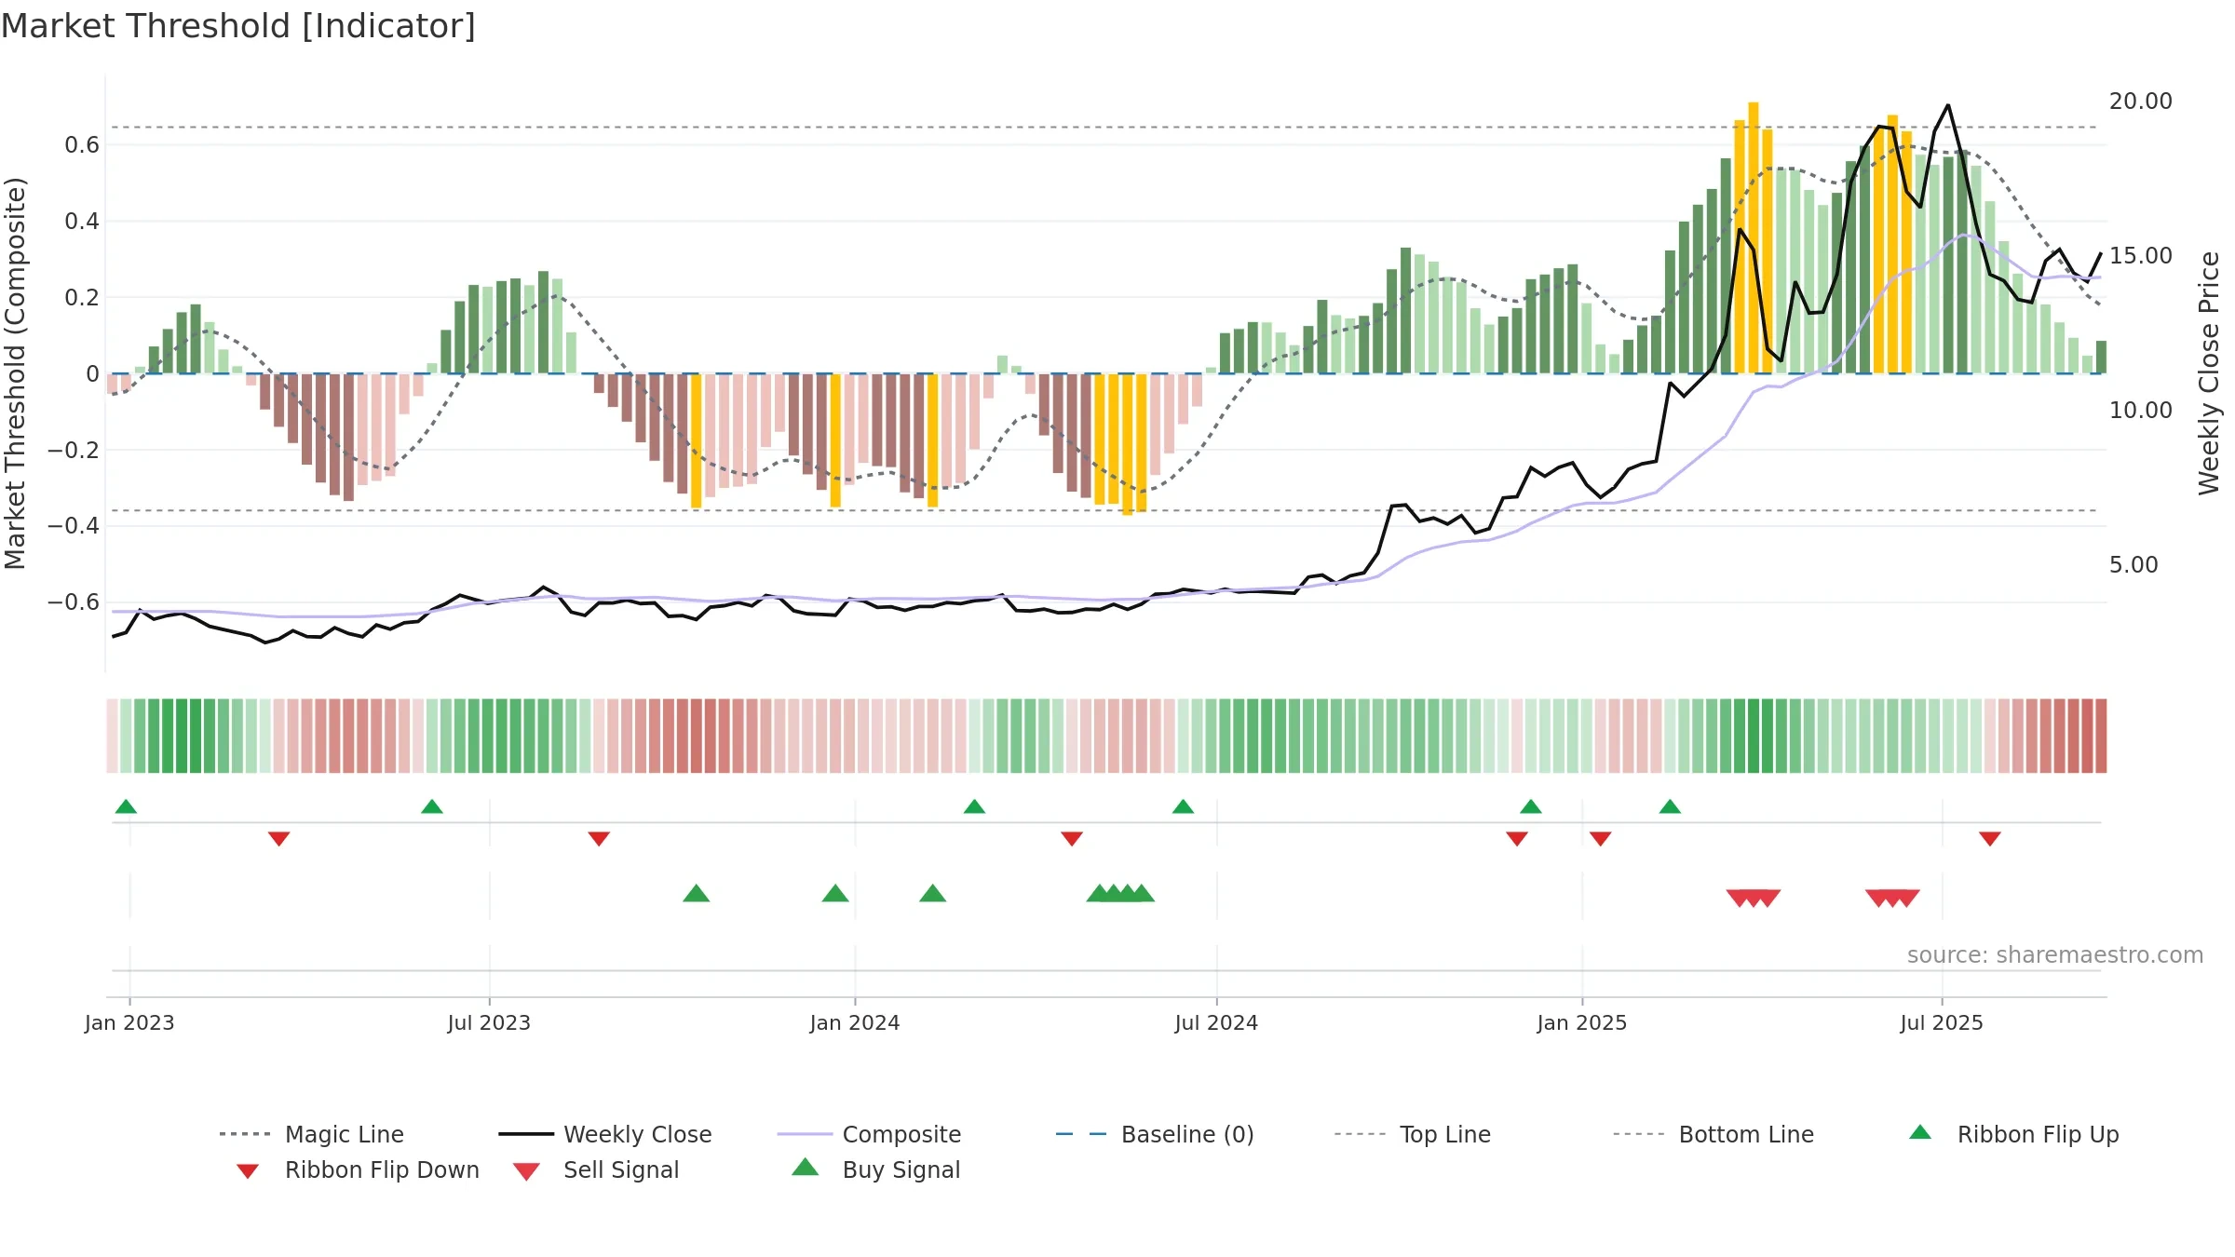2235x1257 pixels.
Task: Toggle Bottom Line legend entry
Action: tap(1713, 1134)
